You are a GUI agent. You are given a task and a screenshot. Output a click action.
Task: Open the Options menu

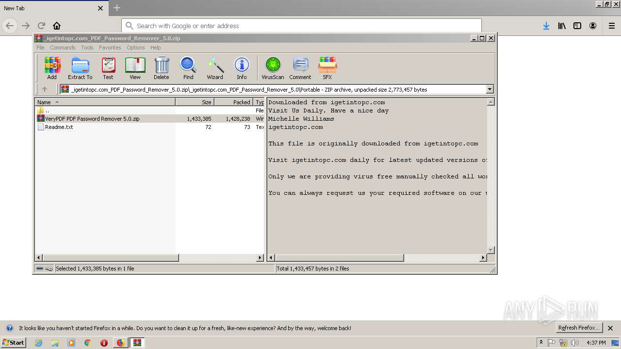point(136,48)
